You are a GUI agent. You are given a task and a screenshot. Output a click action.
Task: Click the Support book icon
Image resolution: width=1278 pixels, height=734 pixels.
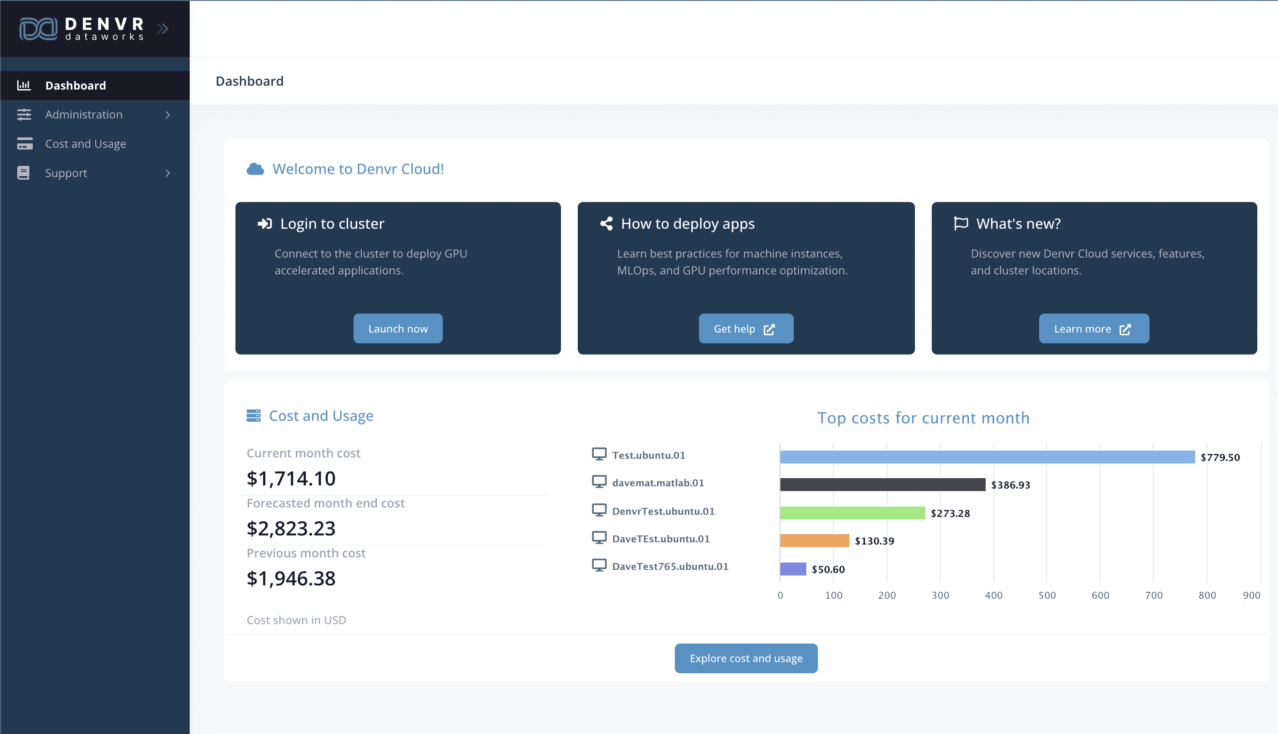coord(23,173)
